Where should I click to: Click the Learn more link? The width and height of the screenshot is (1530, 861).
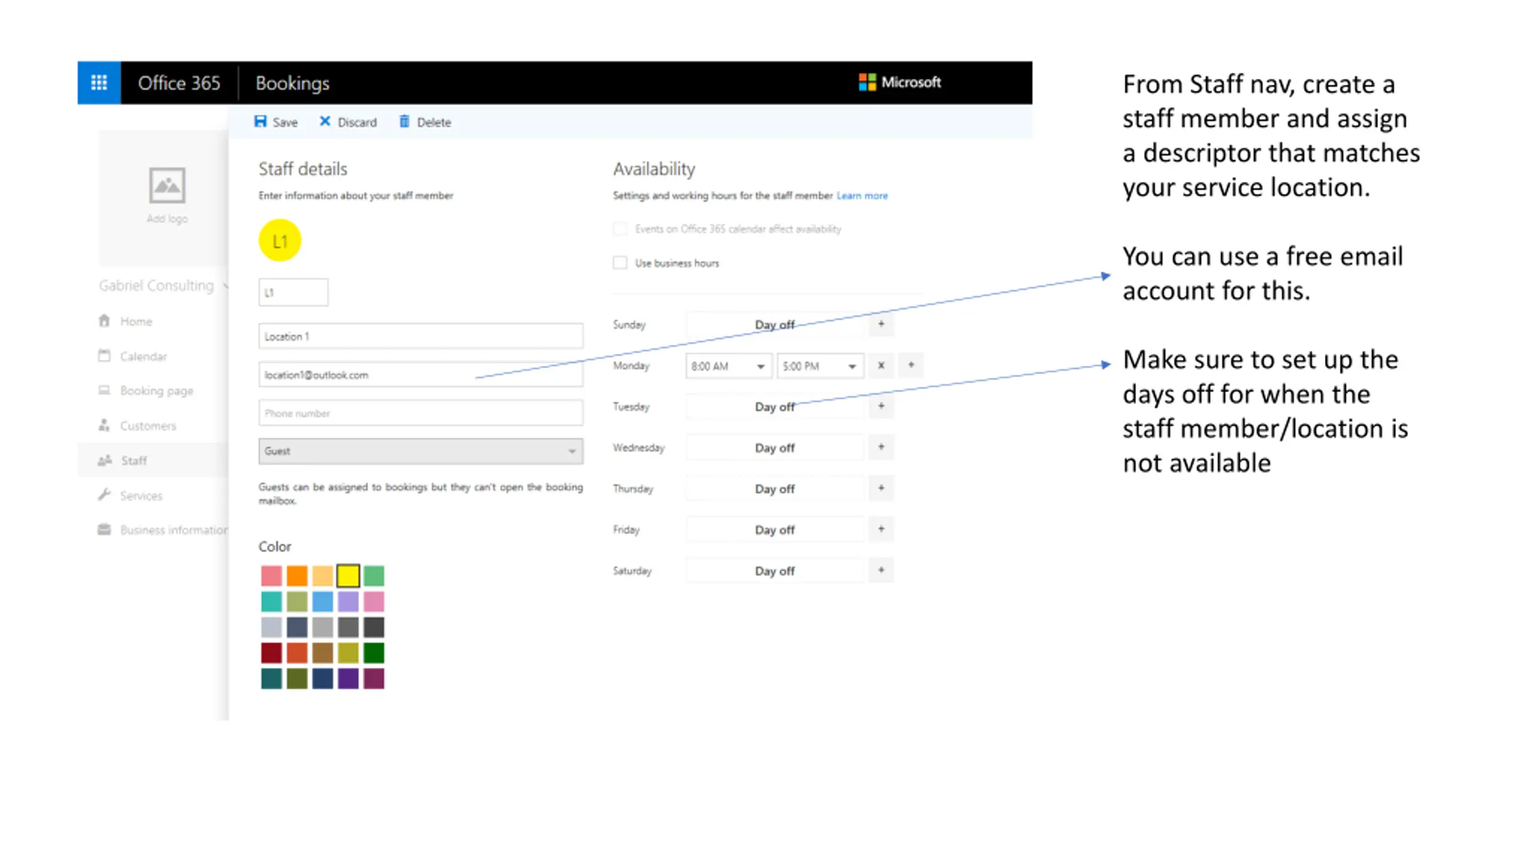pos(862,196)
